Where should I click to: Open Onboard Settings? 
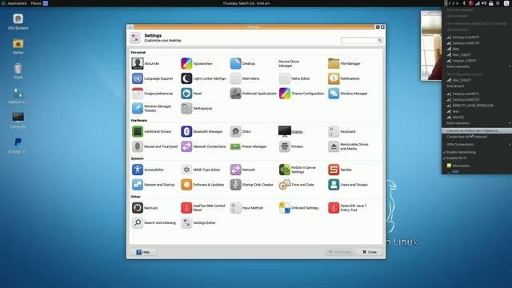click(x=298, y=208)
